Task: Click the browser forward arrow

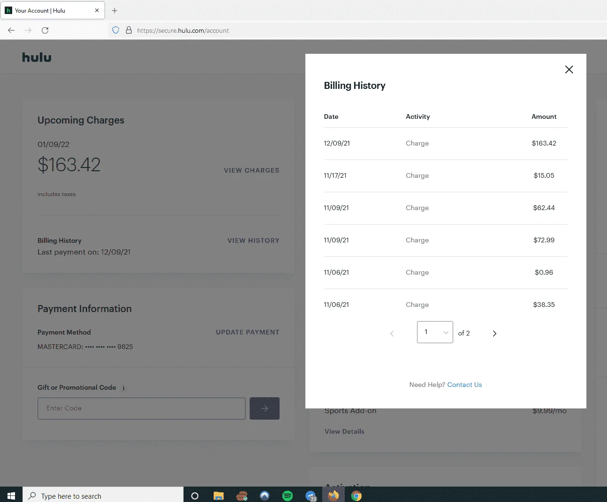Action: pos(28,30)
